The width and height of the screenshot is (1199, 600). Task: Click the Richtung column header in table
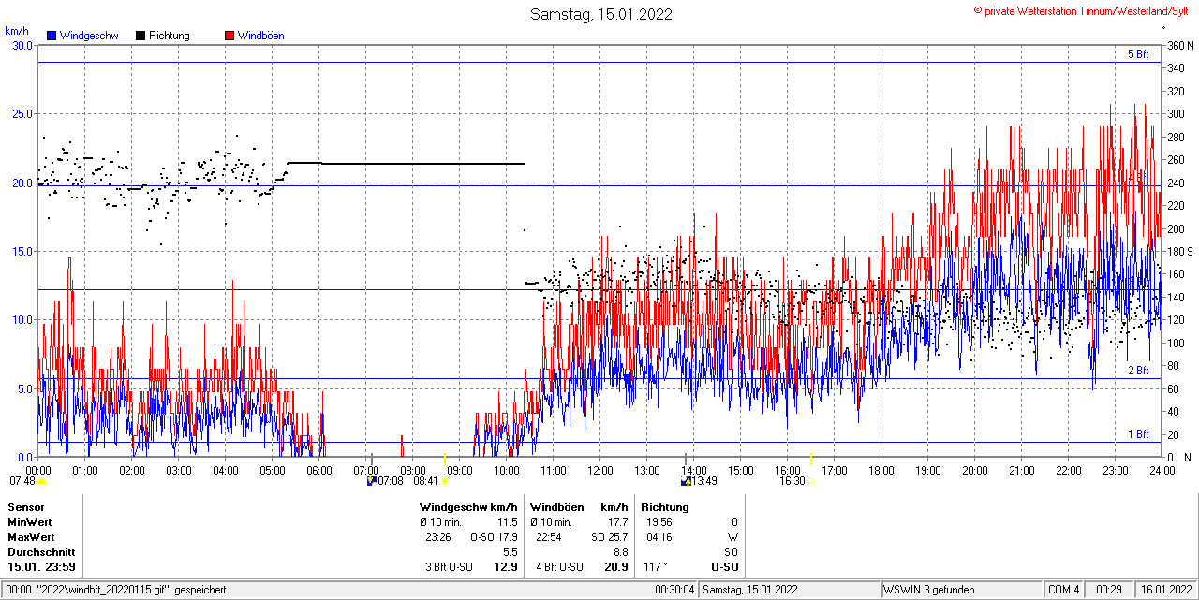click(x=665, y=507)
